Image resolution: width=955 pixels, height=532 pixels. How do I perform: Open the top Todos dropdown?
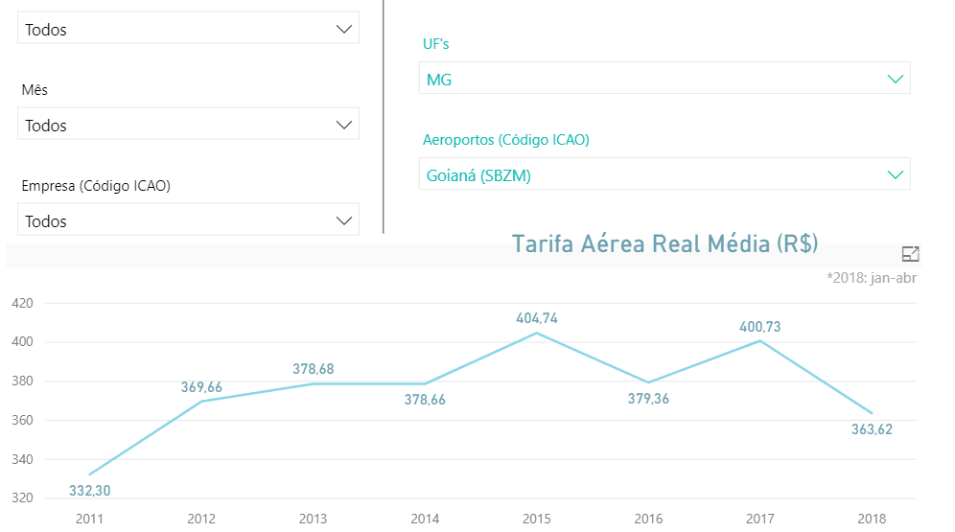[188, 28]
